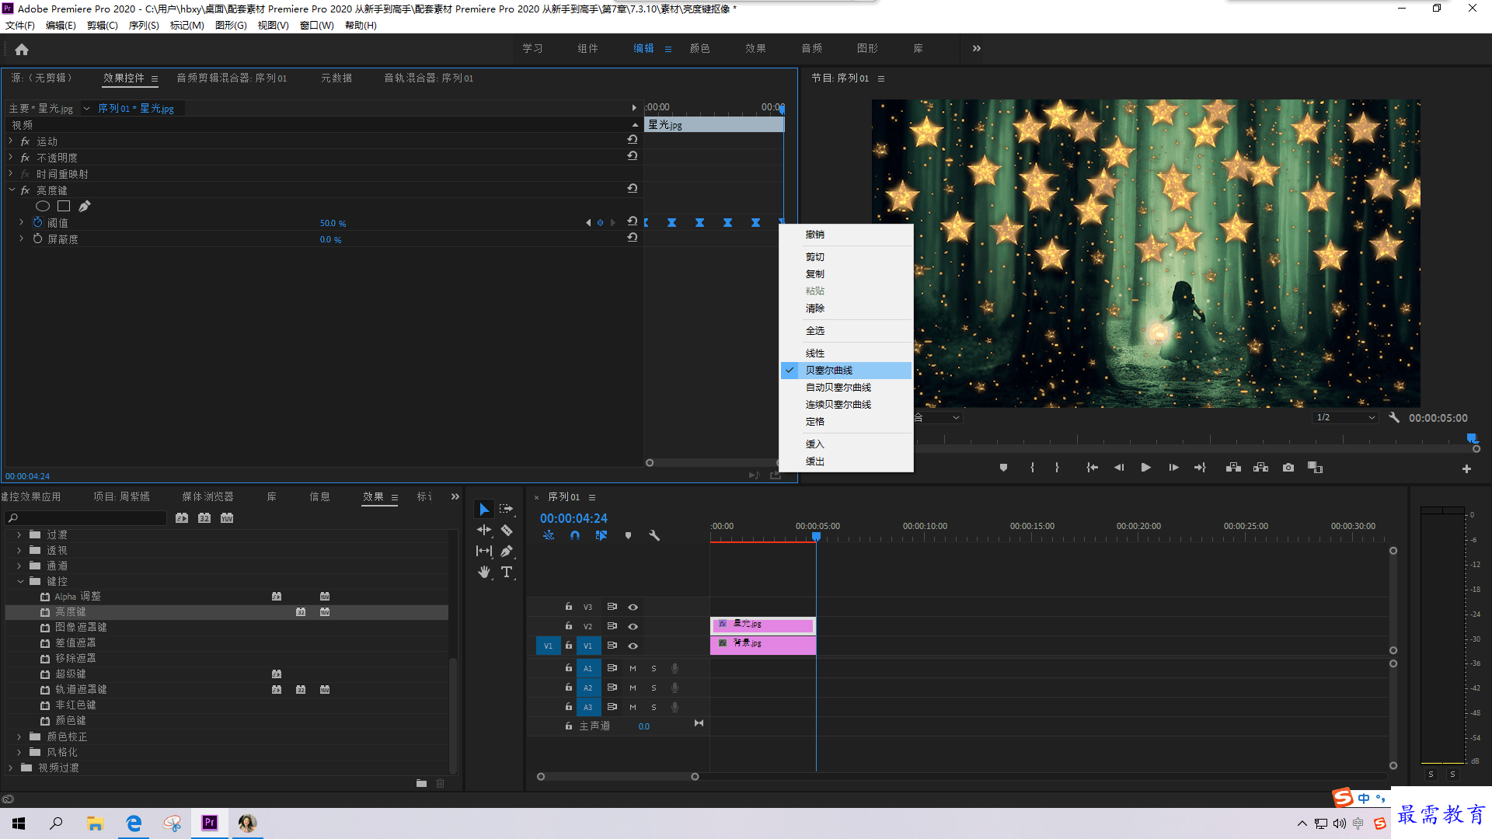Collapse the 键控 effects folder
This screenshot has width=1492, height=839.
[19, 581]
